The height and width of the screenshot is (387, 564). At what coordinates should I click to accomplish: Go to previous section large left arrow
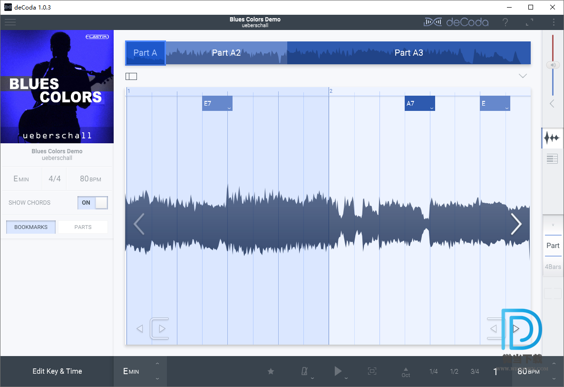139,224
